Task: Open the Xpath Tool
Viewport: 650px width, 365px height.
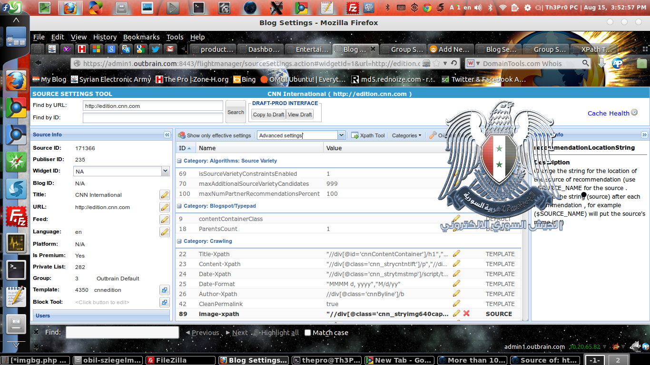Action: click(368, 135)
